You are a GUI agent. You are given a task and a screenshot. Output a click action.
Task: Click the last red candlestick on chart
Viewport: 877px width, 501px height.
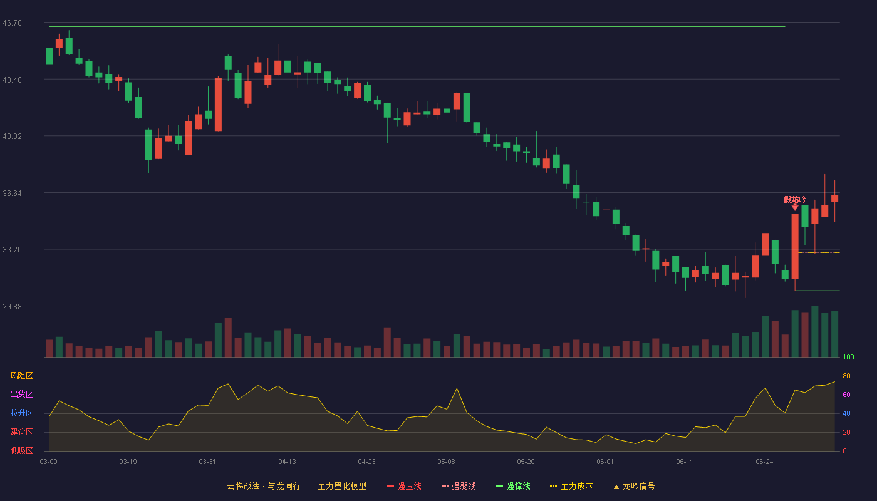click(x=834, y=199)
